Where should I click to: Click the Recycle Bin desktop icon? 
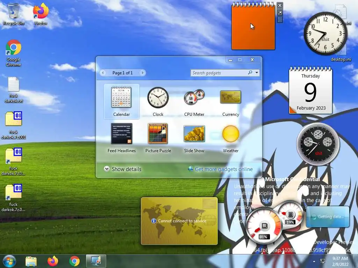coord(14,14)
